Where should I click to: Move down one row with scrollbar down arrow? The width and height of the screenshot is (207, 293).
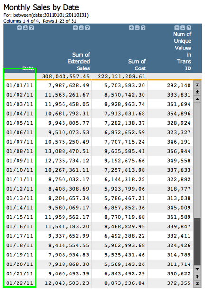(x=198, y=269)
